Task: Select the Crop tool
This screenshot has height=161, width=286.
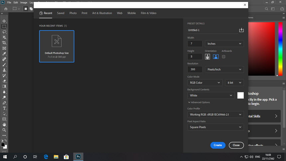Action: [x=4, y=43]
